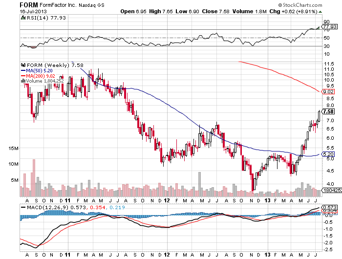Click the green up arrow after the Chg value
The width and height of the screenshot is (342, 259).
(320, 12)
